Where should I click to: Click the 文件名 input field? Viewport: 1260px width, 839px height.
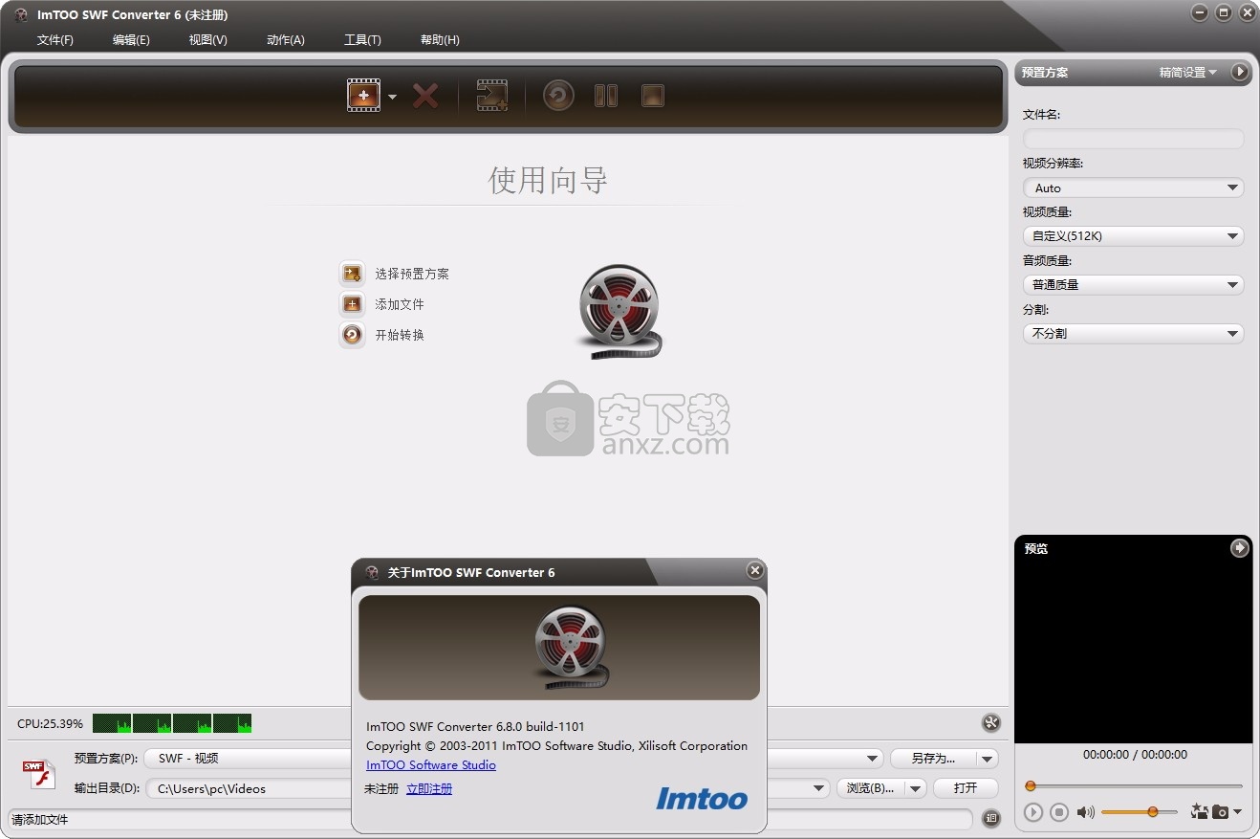pos(1133,139)
